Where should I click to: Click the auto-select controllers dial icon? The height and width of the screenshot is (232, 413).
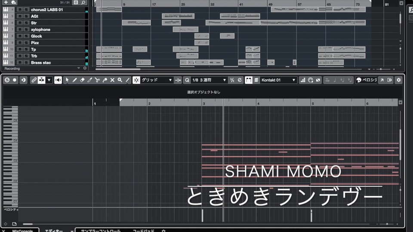click(x=311, y=80)
